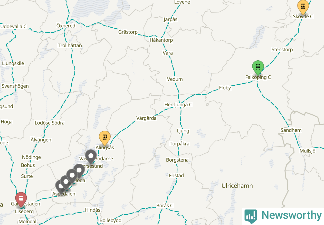Viewport: 324px width, 225px height.
Task: Click the Vårgårda station label
Action: point(146,118)
